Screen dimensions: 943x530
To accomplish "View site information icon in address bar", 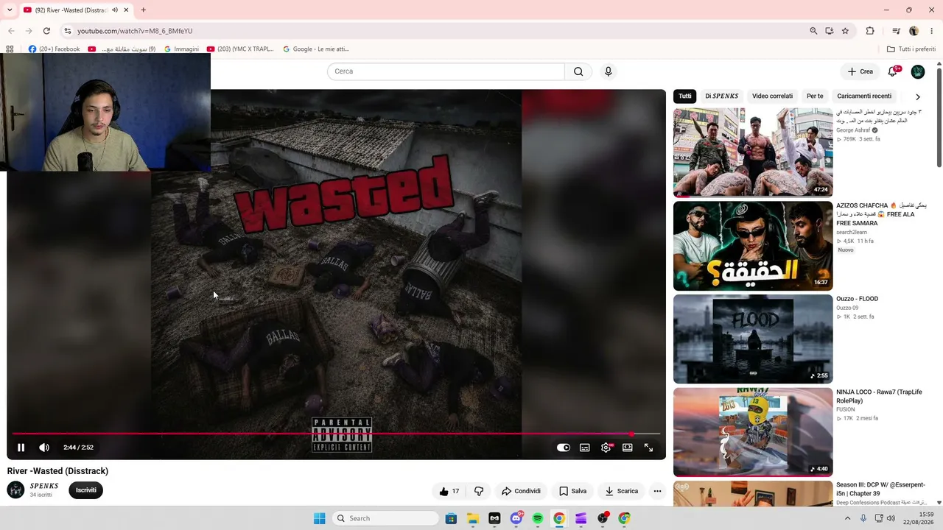I will pyautogui.click(x=67, y=31).
